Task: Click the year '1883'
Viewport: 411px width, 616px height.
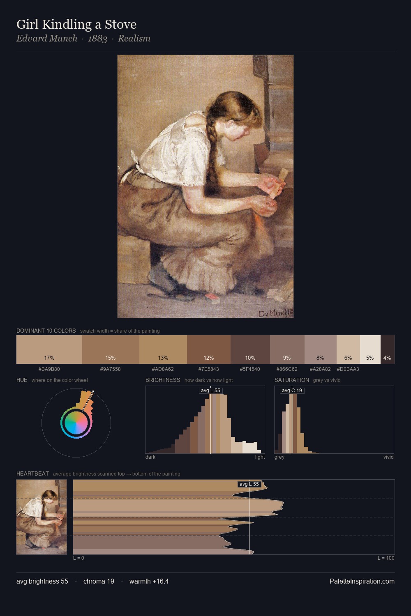Action: pyautogui.click(x=97, y=39)
